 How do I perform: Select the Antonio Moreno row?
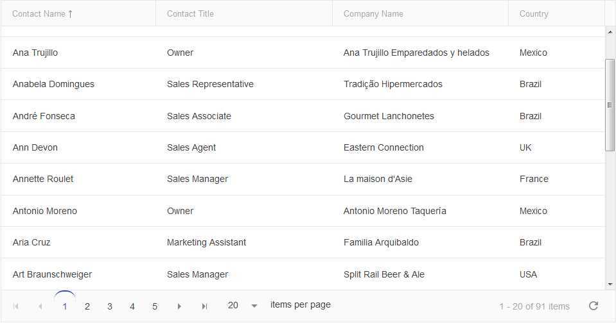[x=303, y=211]
